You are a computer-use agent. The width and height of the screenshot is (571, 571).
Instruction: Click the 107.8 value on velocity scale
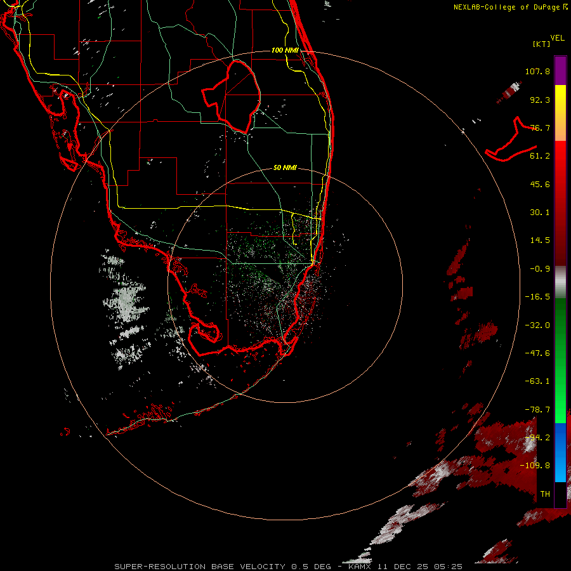[537, 71]
